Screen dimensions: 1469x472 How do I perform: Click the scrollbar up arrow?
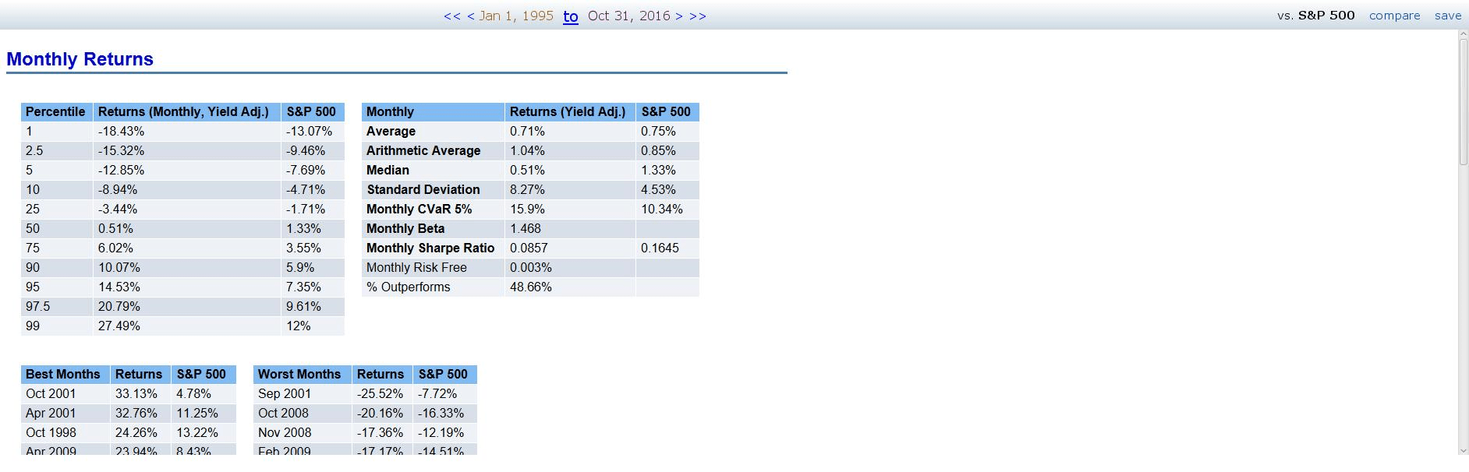(x=1464, y=35)
